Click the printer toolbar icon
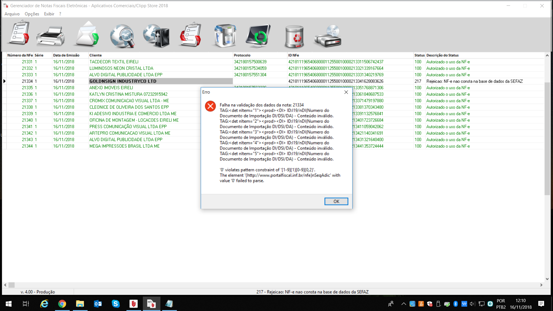553x311 pixels. (50, 36)
